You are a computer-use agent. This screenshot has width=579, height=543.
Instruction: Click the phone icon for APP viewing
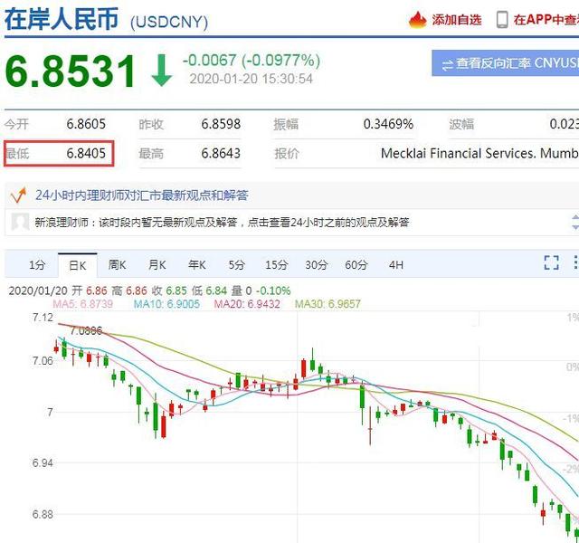tap(502, 20)
